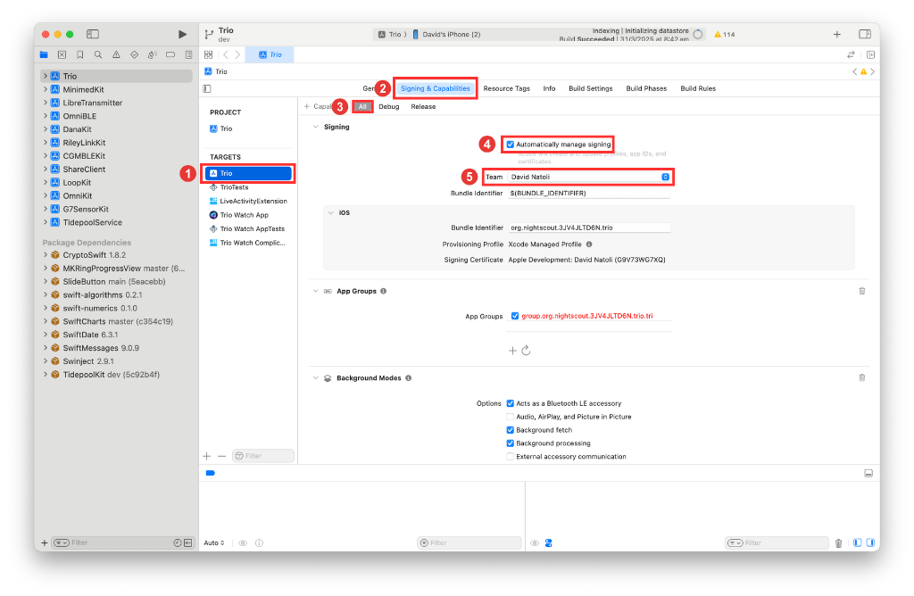
Task: Open the Debug navigator icon
Action: [x=152, y=54]
